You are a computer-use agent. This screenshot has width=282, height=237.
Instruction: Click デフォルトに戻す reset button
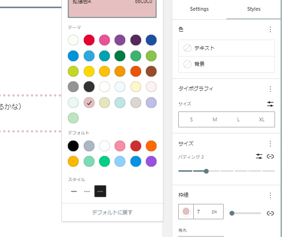tap(112, 213)
